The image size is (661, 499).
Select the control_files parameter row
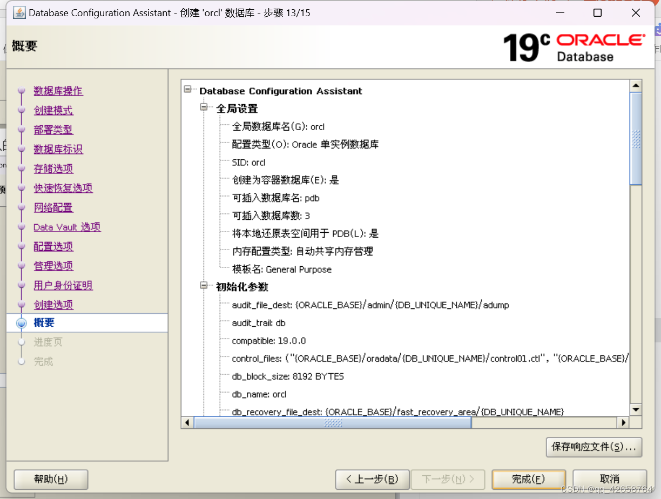click(x=430, y=359)
